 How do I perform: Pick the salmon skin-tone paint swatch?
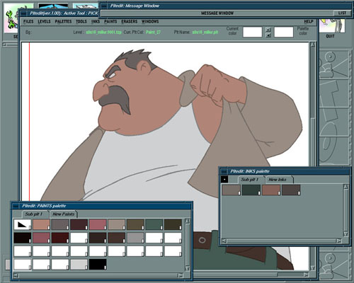pos(41,224)
